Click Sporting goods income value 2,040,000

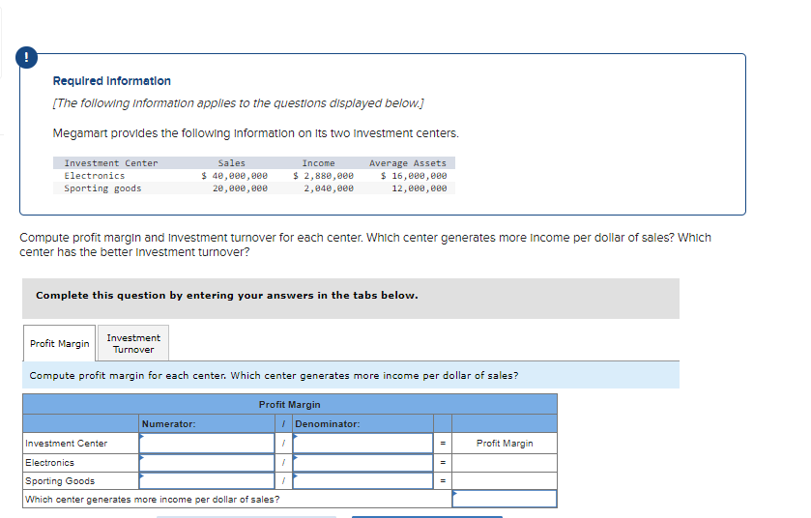[x=329, y=188]
